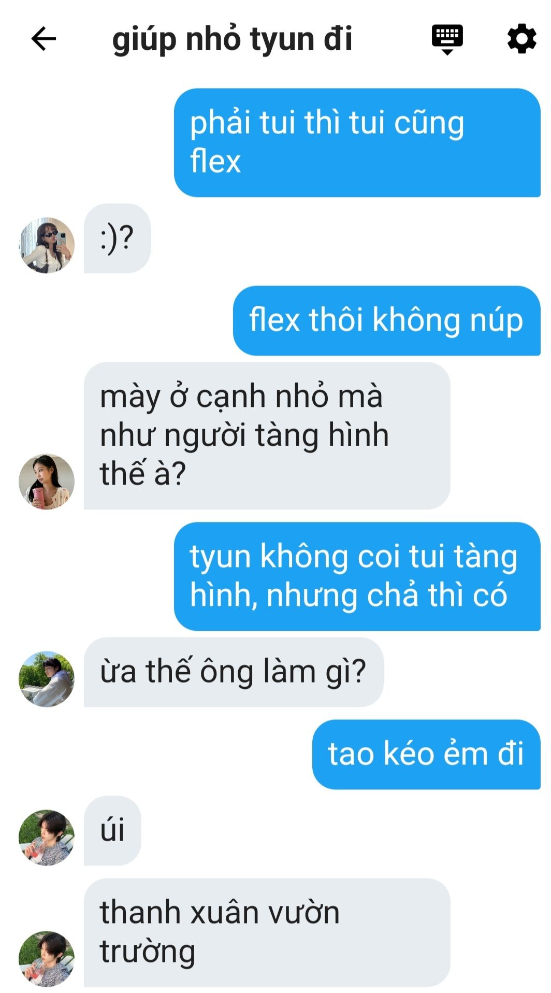Tap avatar beside "ừa thế ông làm gì?"
The image size is (551, 993).
click(47, 679)
